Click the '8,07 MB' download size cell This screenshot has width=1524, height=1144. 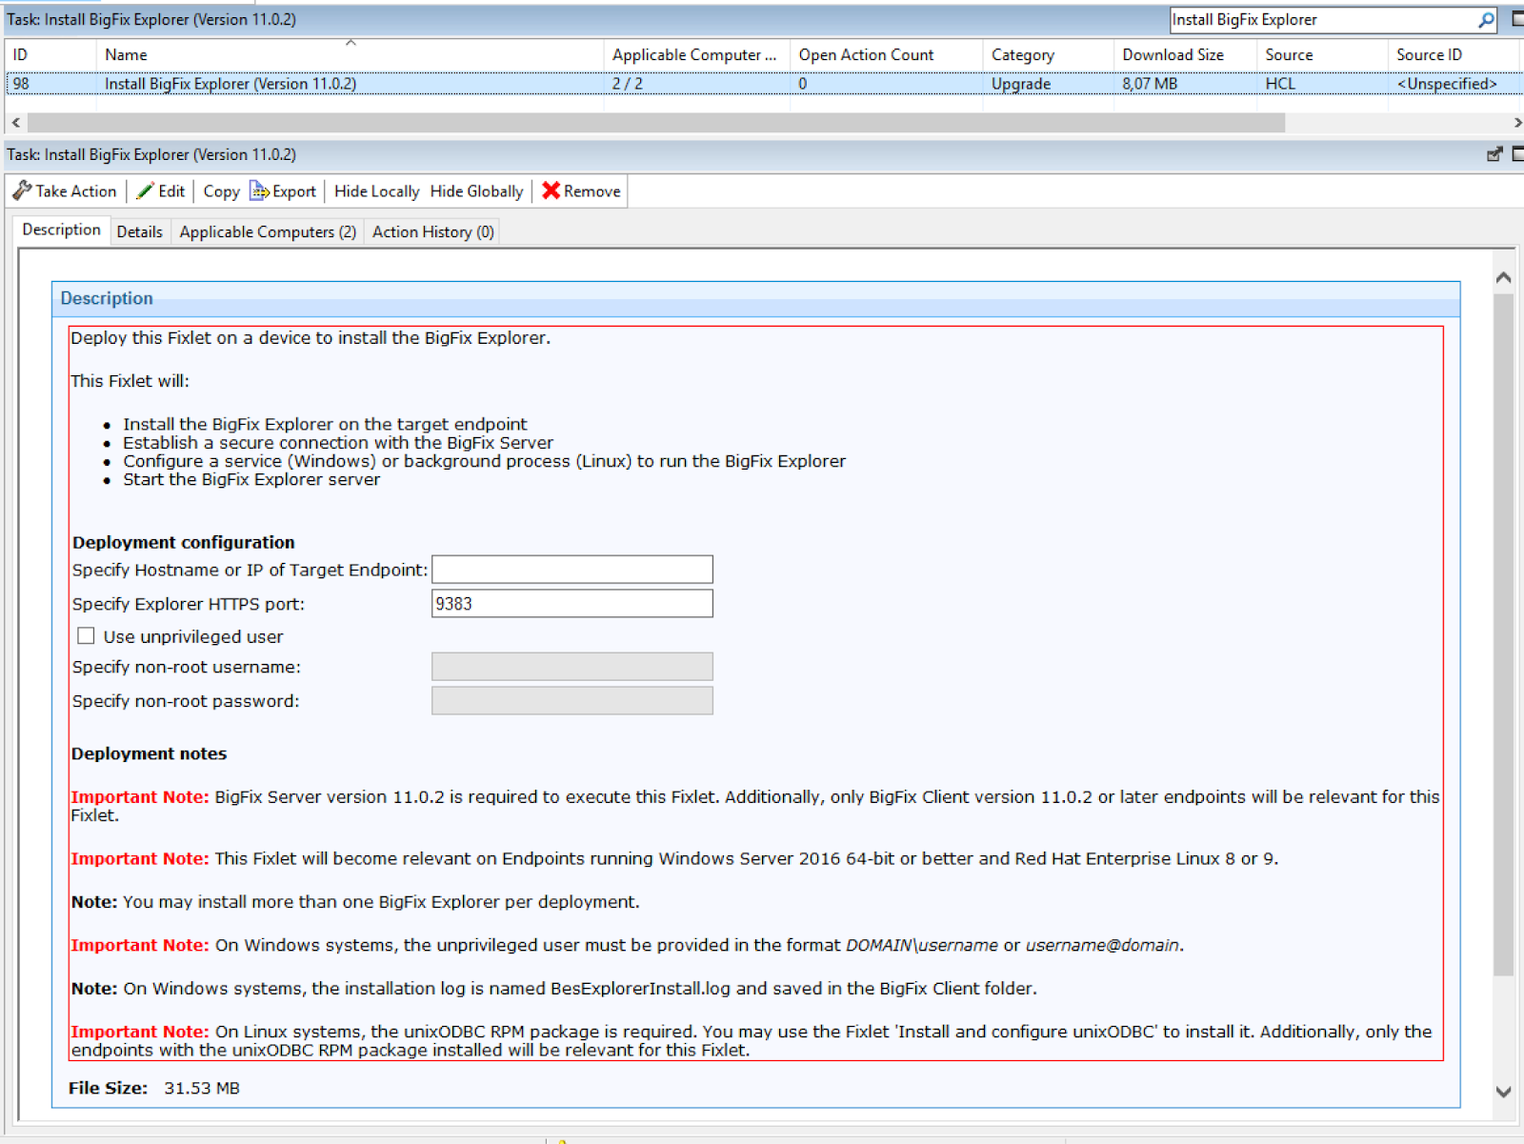click(1150, 84)
